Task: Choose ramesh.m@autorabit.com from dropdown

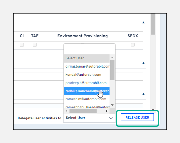Action: [87, 99]
